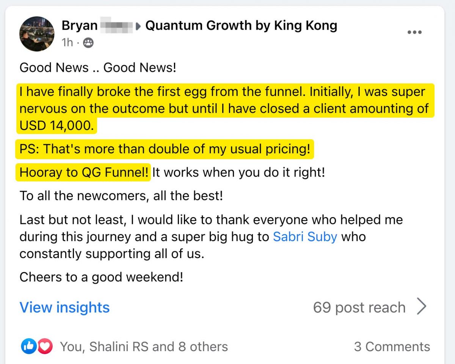Open the Quantum Growth by King Kong group
This screenshot has height=364, width=455.
pyautogui.click(x=241, y=26)
